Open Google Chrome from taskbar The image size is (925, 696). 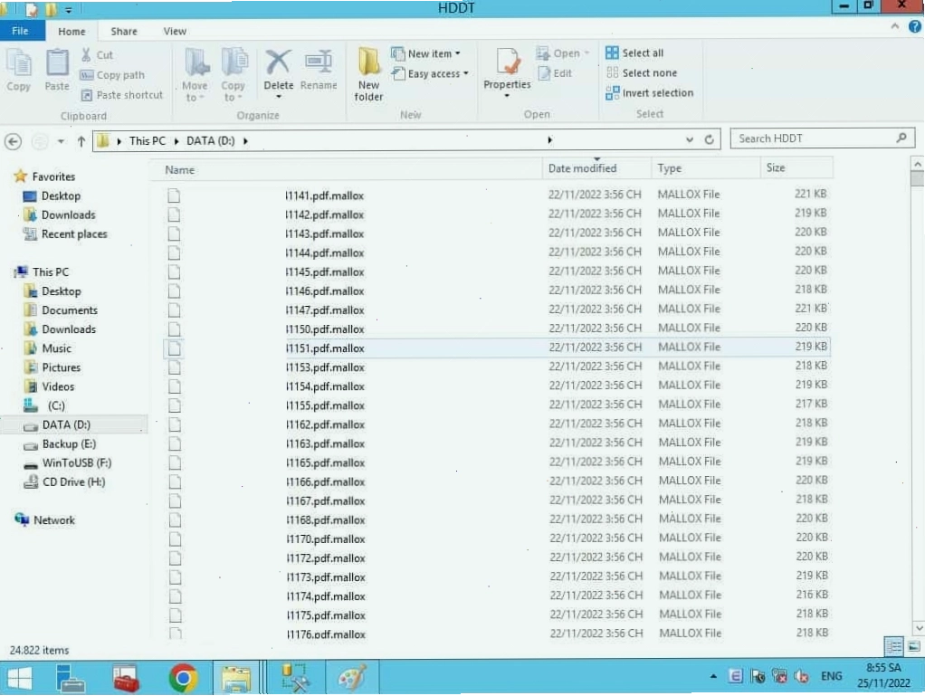pyautogui.click(x=183, y=678)
